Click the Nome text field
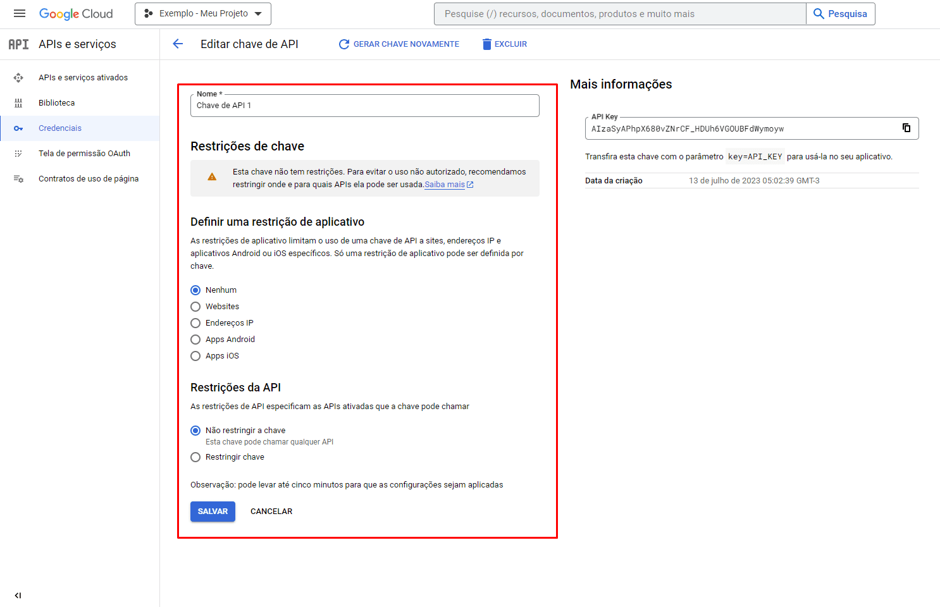Screen dimensions: 940x607 [364, 106]
